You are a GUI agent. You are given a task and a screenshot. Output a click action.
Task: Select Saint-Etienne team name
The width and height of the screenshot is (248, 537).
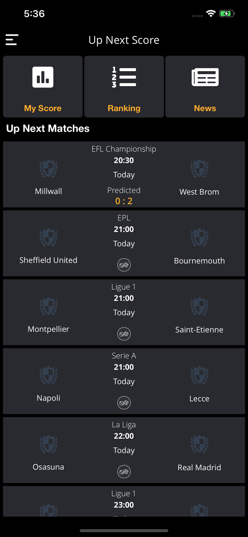(x=199, y=330)
